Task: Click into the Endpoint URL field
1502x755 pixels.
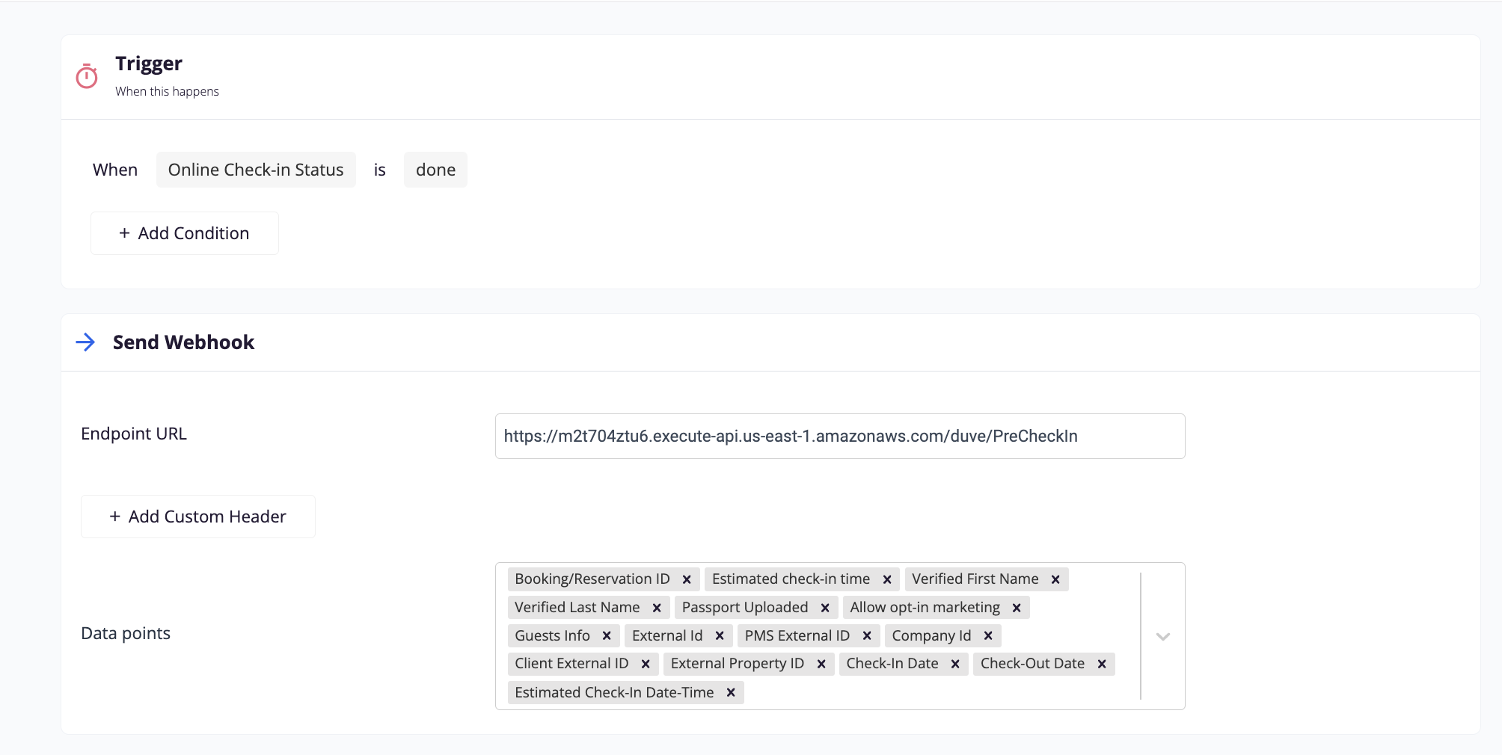Action: pyautogui.click(x=839, y=437)
